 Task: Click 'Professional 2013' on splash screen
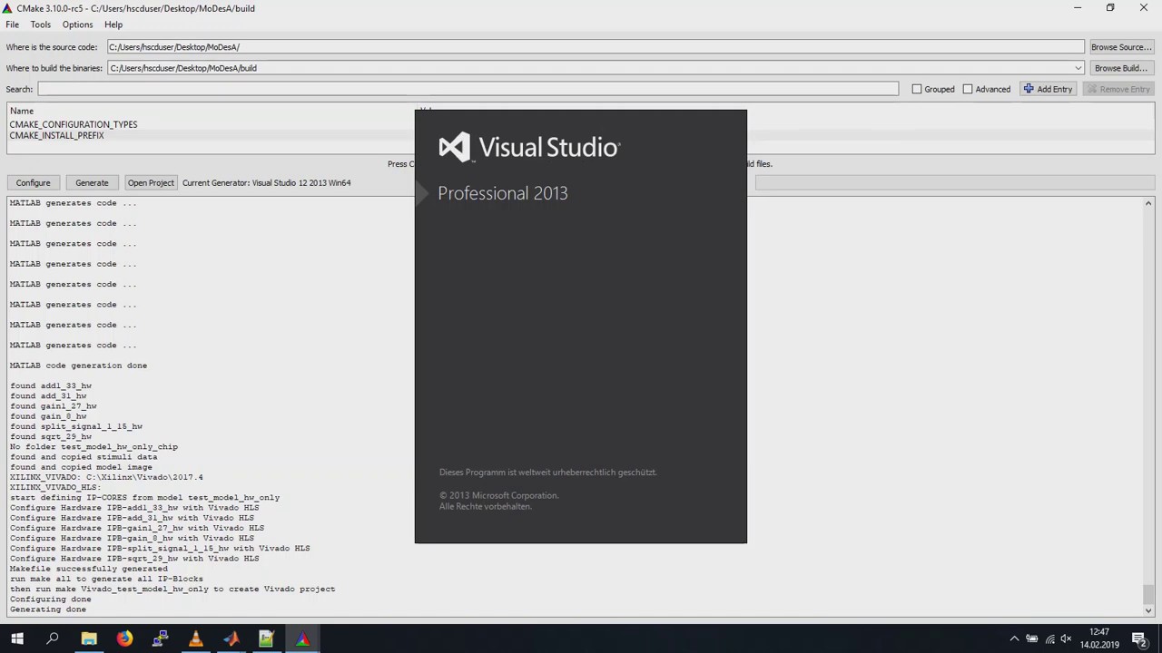pyautogui.click(x=503, y=193)
